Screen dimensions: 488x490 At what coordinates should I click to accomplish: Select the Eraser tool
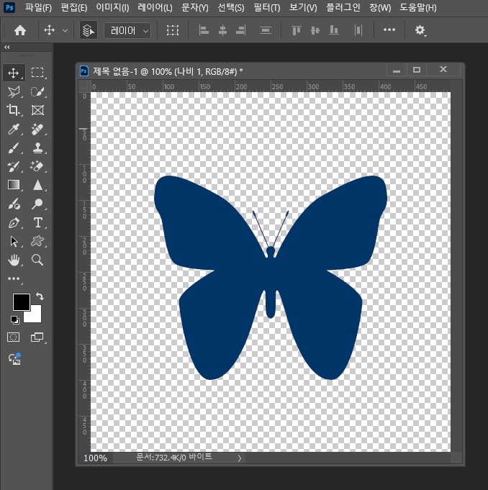coord(37,166)
